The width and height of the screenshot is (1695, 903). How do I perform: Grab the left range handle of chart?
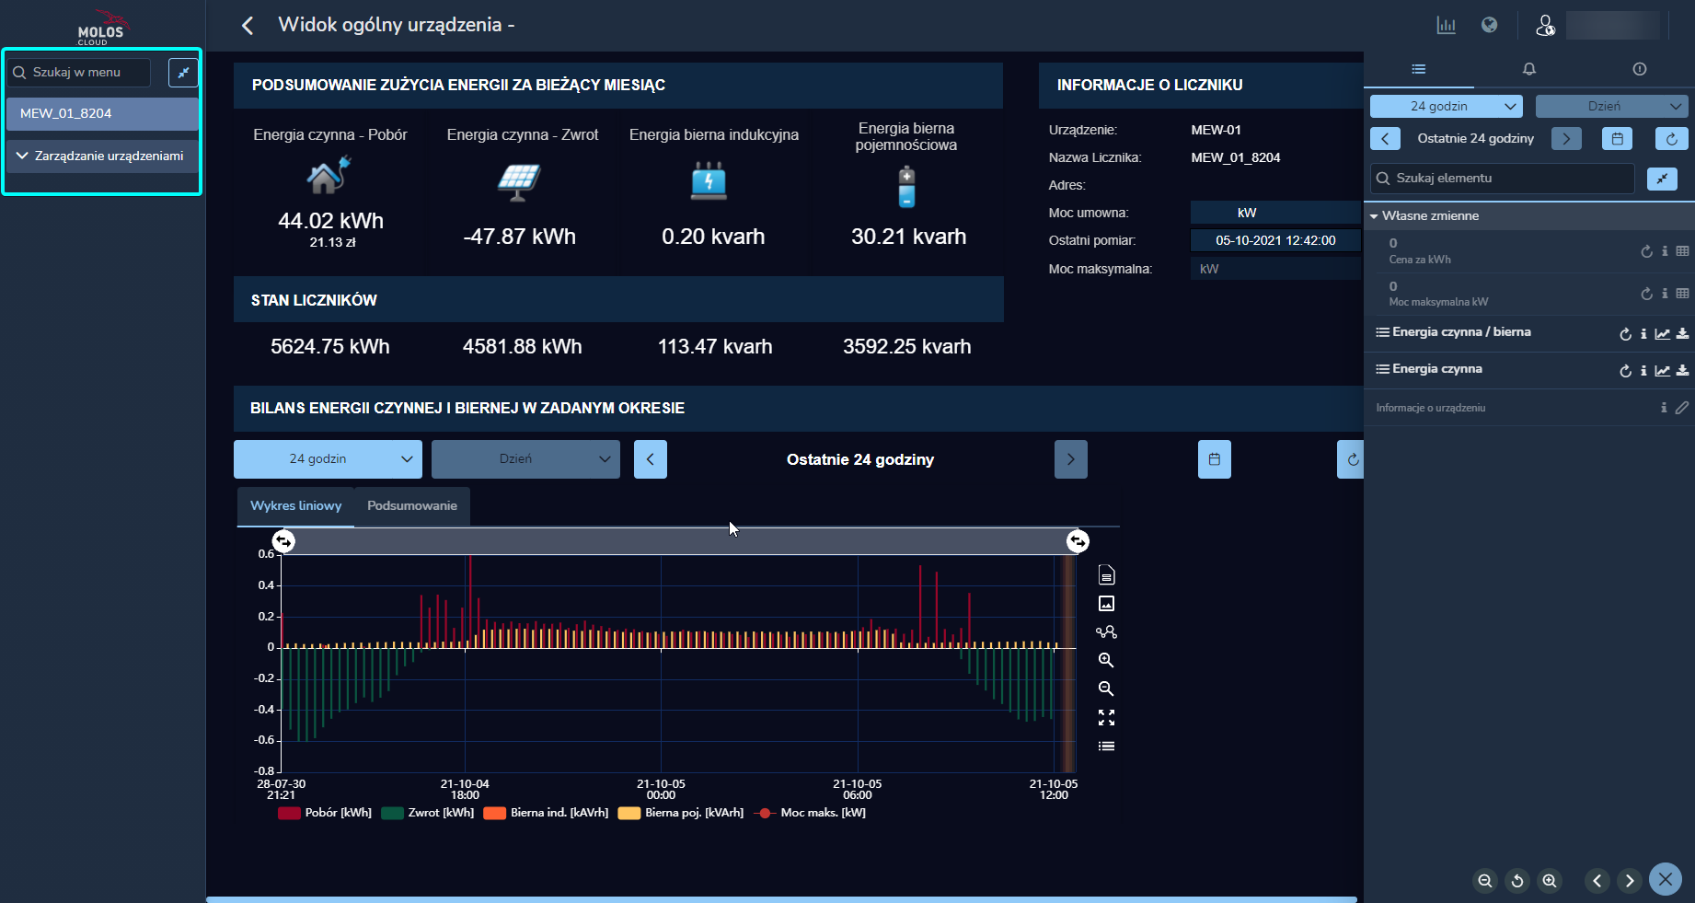coord(283,541)
